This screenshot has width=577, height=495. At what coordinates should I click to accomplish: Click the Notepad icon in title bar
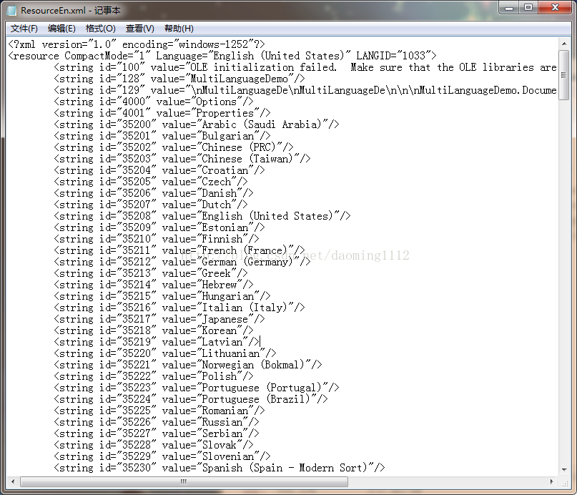pyautogui.click(x=12, y=10)
